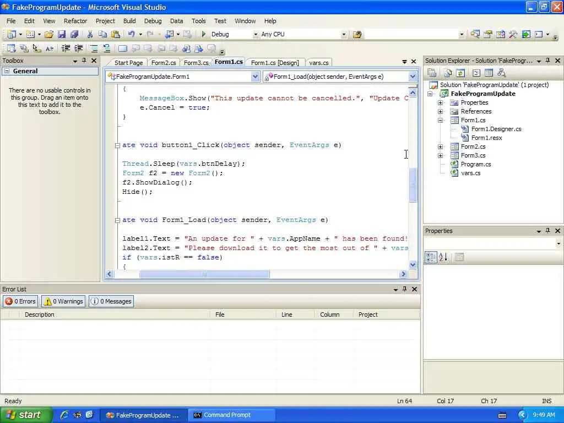Screen dimensions: 564x423
Task: Open the Start Page toolbar icon
Action: click(x=526, y=35)
